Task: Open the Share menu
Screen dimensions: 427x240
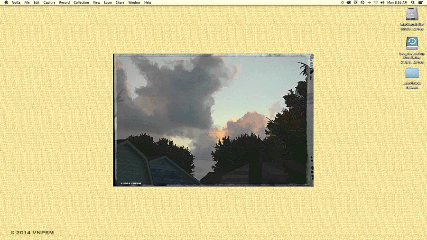Action: [x=120, y=2]
